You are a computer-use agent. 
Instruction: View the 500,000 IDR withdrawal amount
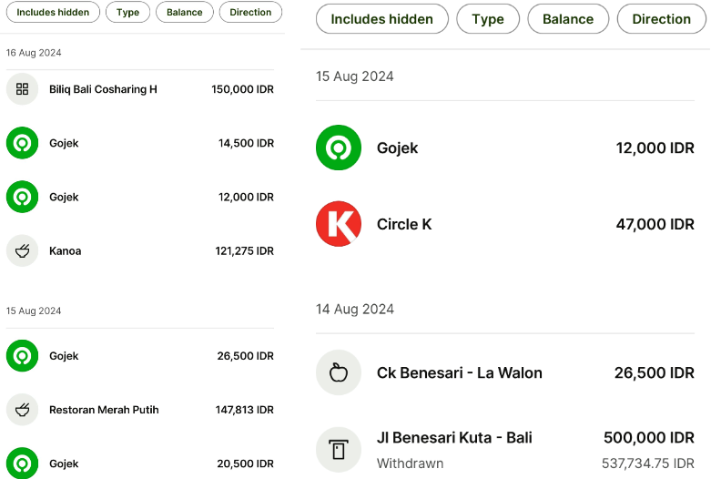click(x=649, y=438)
